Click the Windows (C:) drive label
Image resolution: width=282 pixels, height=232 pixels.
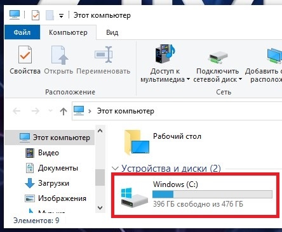click(x=175, y=184)
